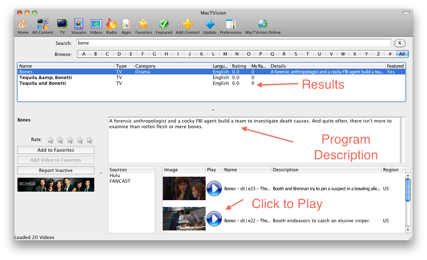Click the Sources column header

point(131,170)
